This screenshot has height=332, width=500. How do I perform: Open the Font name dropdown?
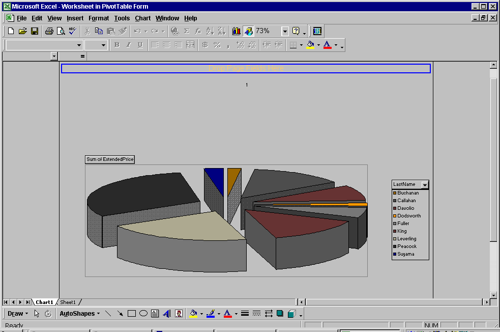(x=79, y=45)
